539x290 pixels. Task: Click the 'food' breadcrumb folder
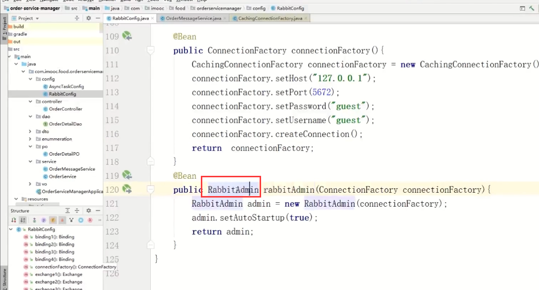pyautogui.click(x=177, y=8)
